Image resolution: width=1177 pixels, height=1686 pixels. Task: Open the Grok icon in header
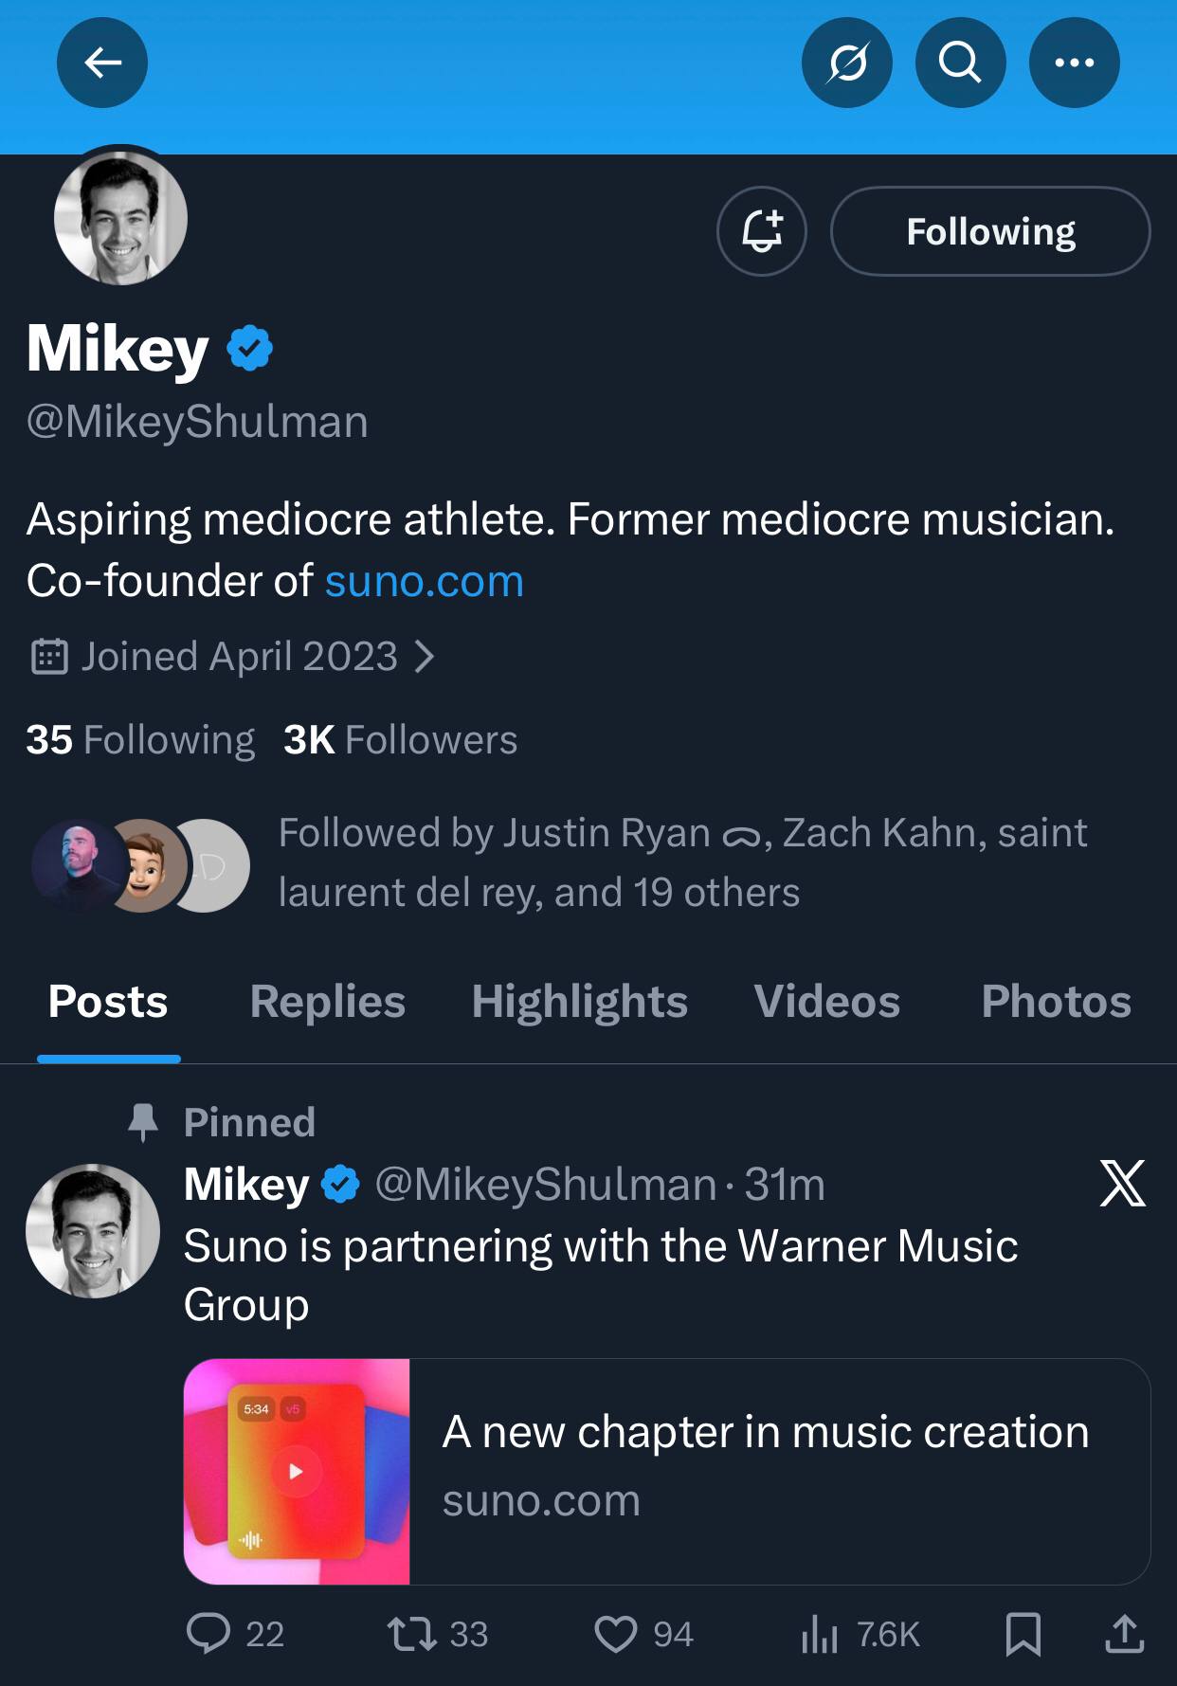(x=846, y=63)
